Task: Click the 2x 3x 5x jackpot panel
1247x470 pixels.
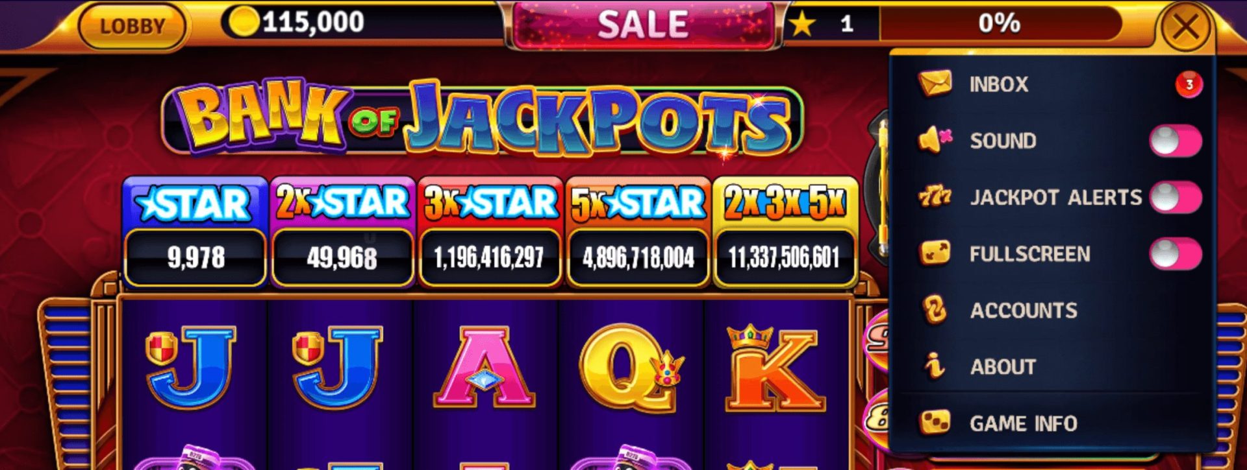Action: [x=785, y=232]
